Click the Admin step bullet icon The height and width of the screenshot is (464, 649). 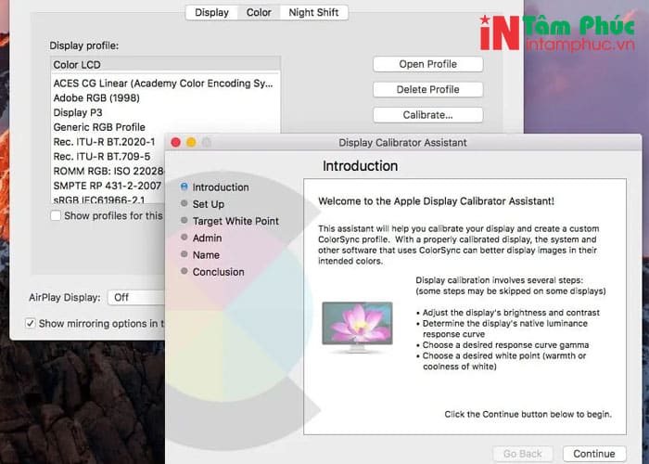click(x=185, y=238)
